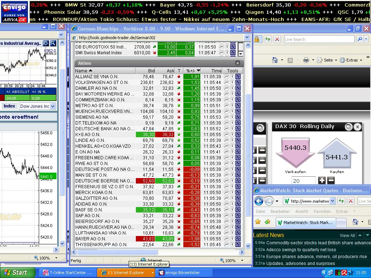
Task: Increase quantity with plus button
Action: tap(322, 180)
